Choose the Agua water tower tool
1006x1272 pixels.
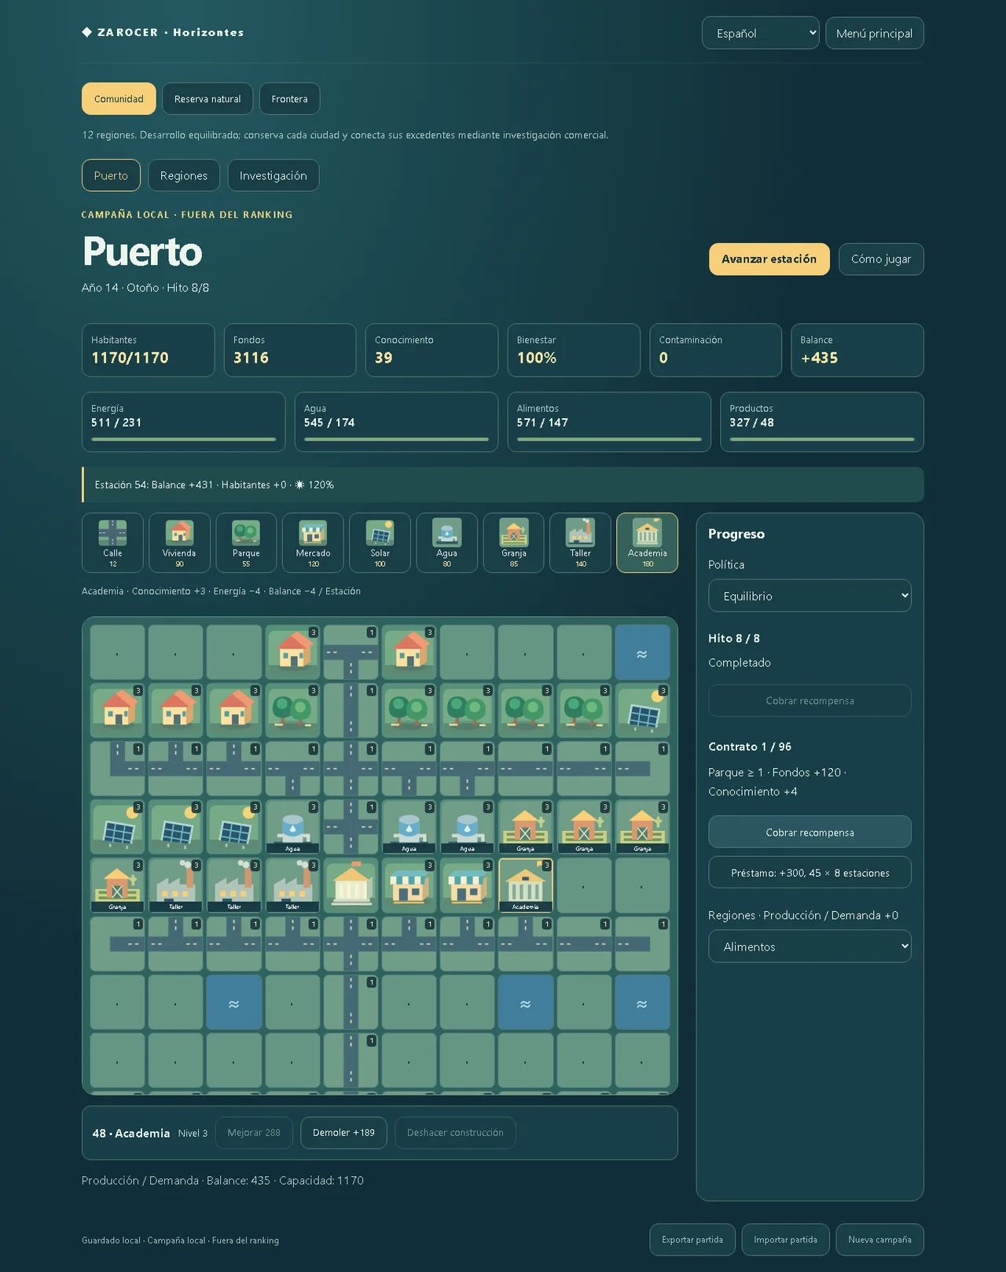coord(446,542)
